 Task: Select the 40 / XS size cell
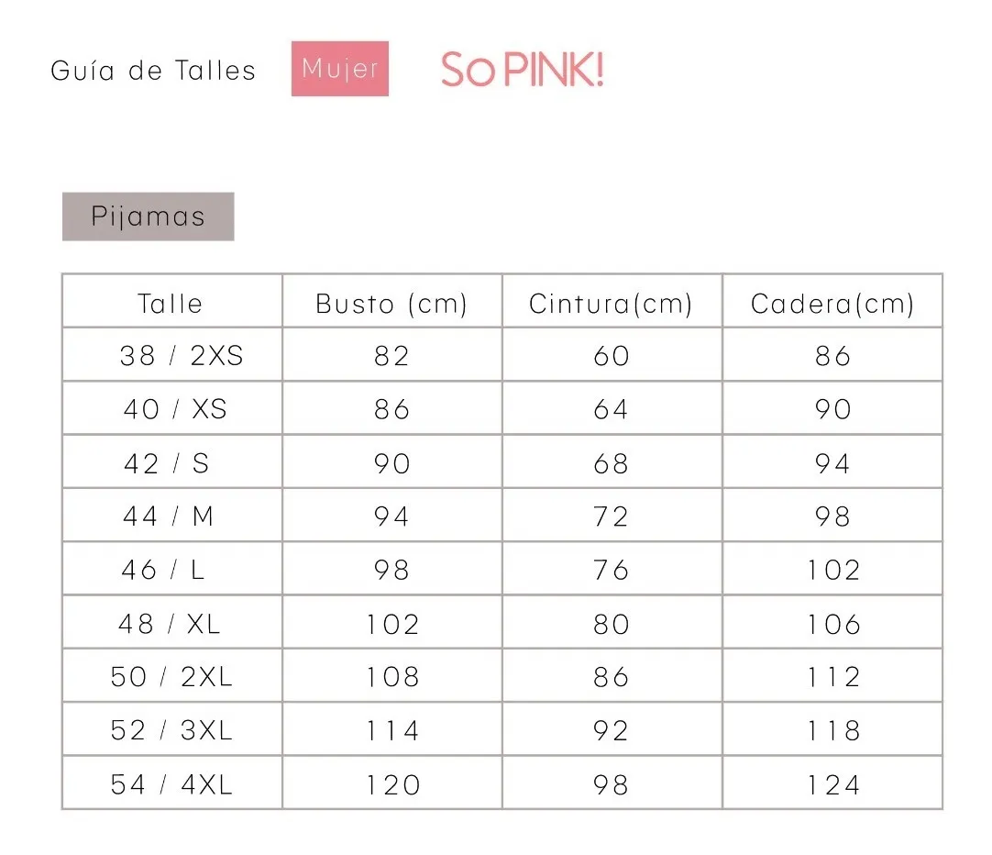175,409
